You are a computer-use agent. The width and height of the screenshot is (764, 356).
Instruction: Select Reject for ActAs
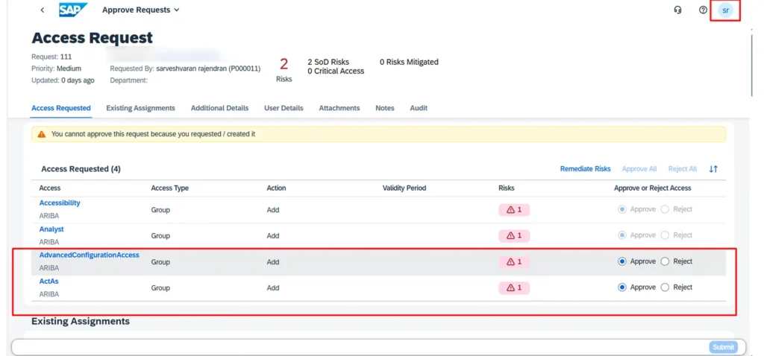[x=665, y=287]
